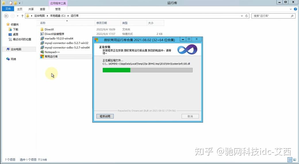This screenshot has width=299, height=164.
Task: Click the 2 KB size cell
Action: (159, 34)
